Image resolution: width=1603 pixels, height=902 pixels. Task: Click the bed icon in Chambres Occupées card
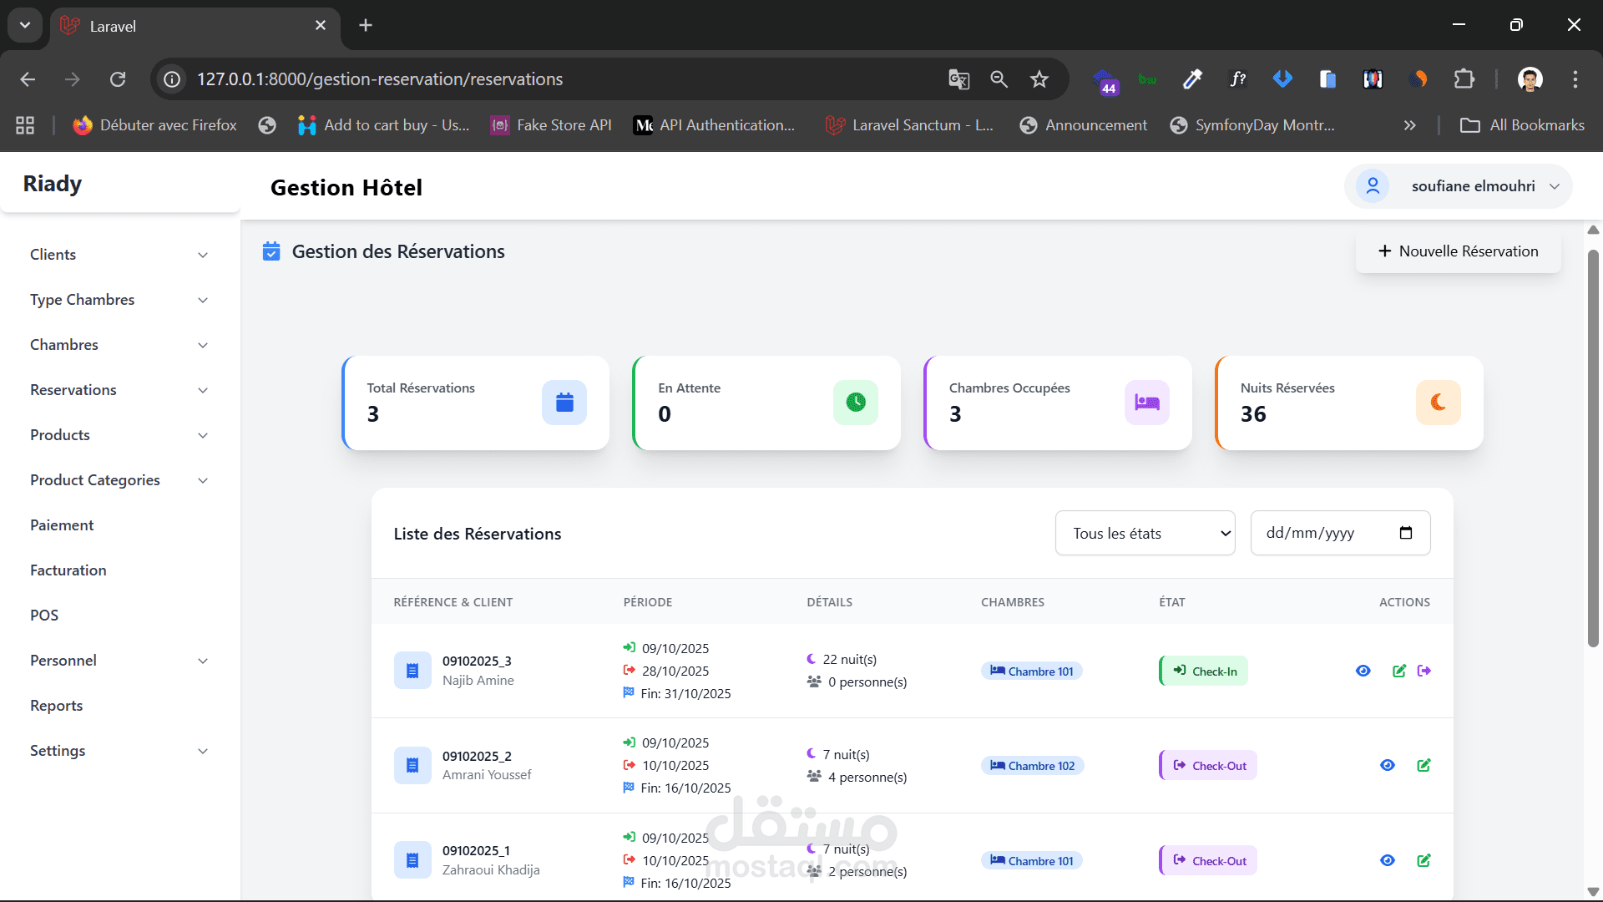point(1146,403)
